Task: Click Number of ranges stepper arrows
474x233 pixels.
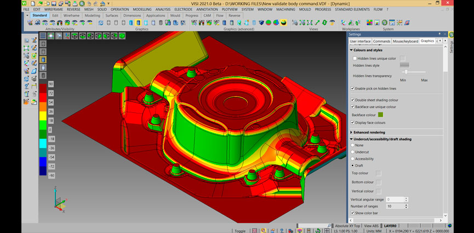Action: tap(406, 206)
